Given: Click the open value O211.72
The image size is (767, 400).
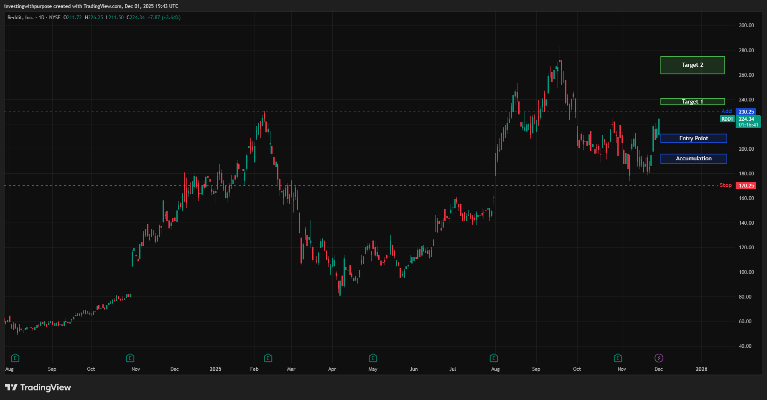Looking at the screenshot, I should (73, 18).
